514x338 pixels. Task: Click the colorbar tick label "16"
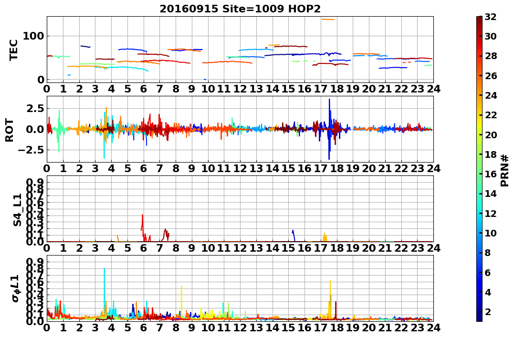(491, 174)
